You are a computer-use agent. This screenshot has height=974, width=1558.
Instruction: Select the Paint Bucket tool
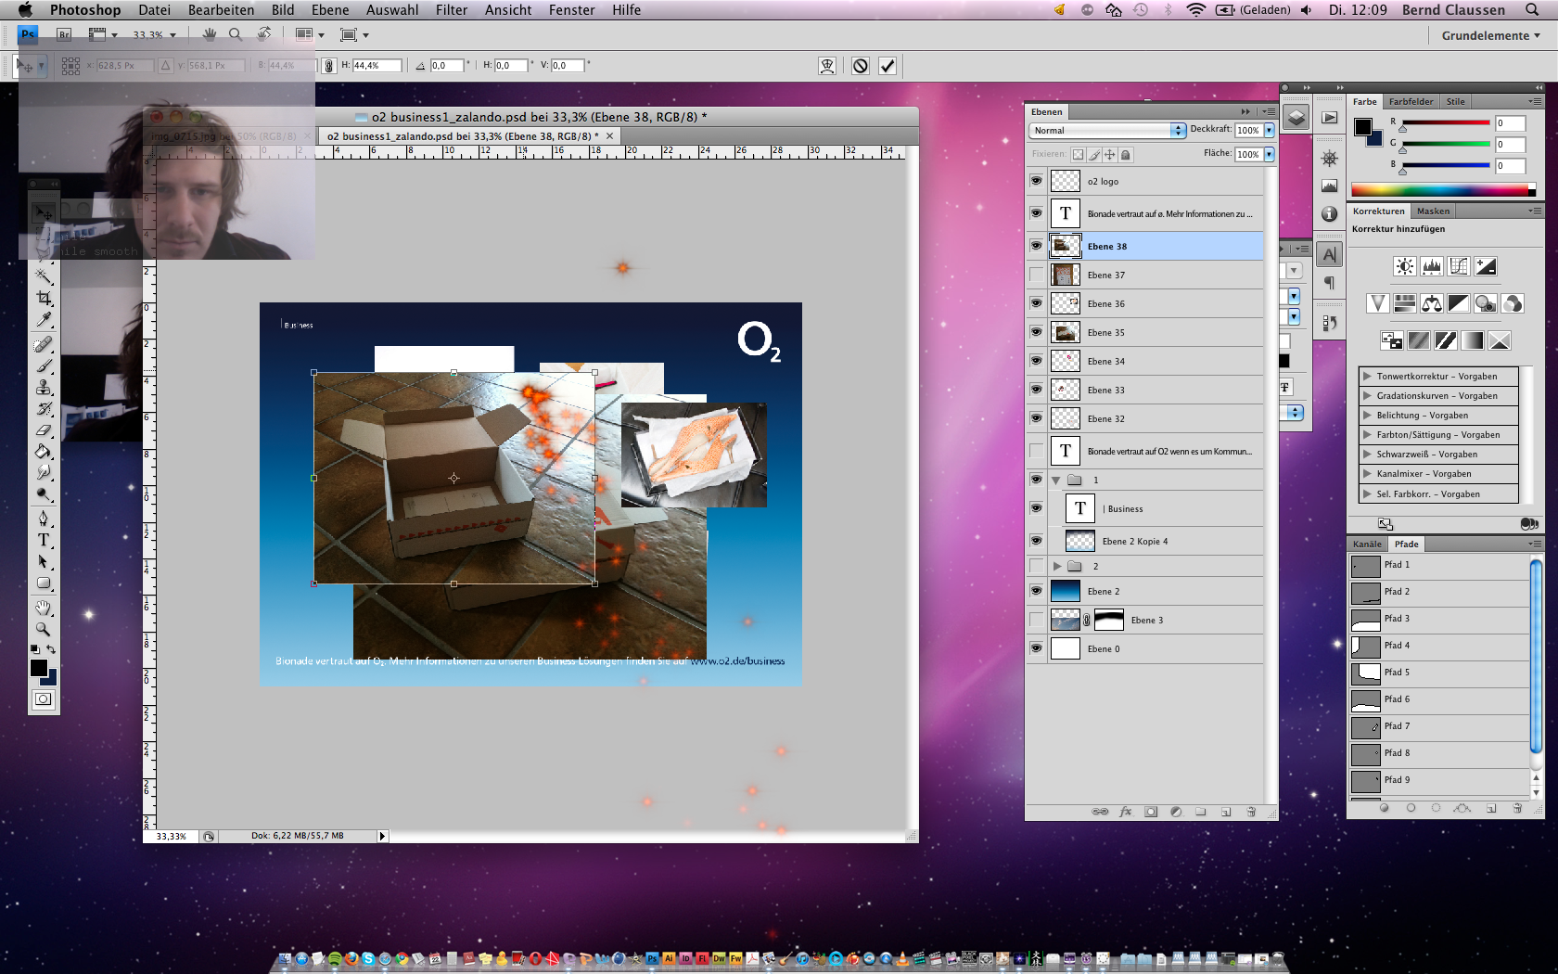coord(44,452)
